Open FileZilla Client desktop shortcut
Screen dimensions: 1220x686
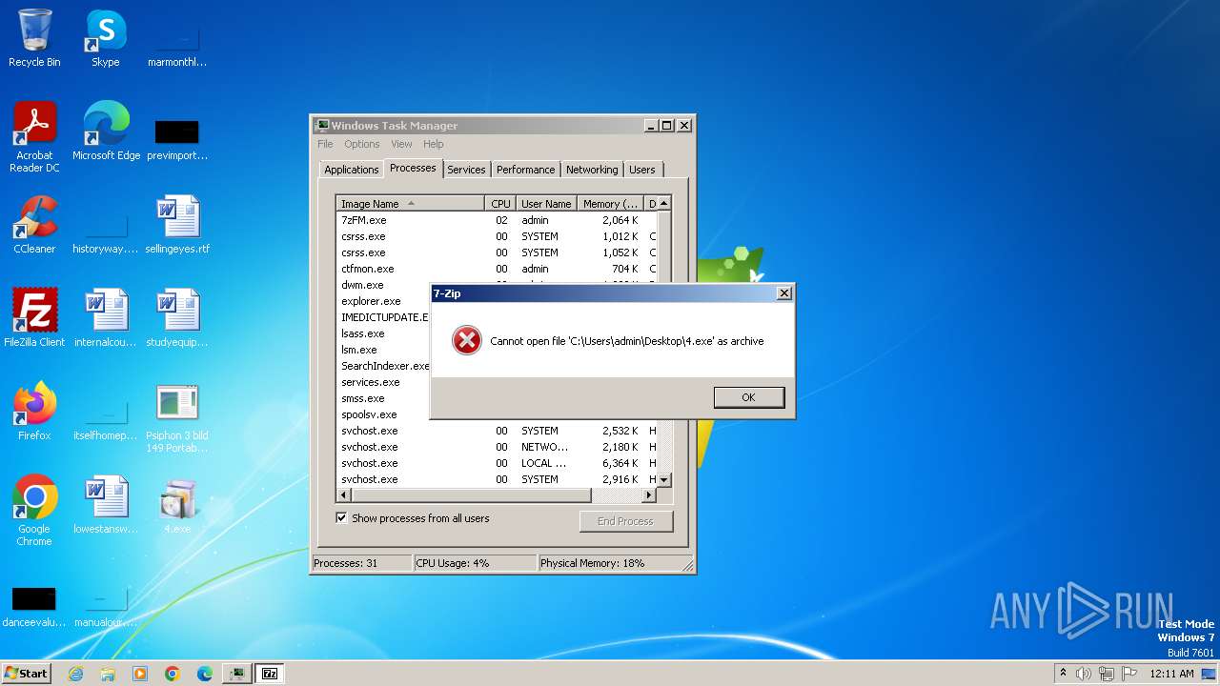pos(34,318)
